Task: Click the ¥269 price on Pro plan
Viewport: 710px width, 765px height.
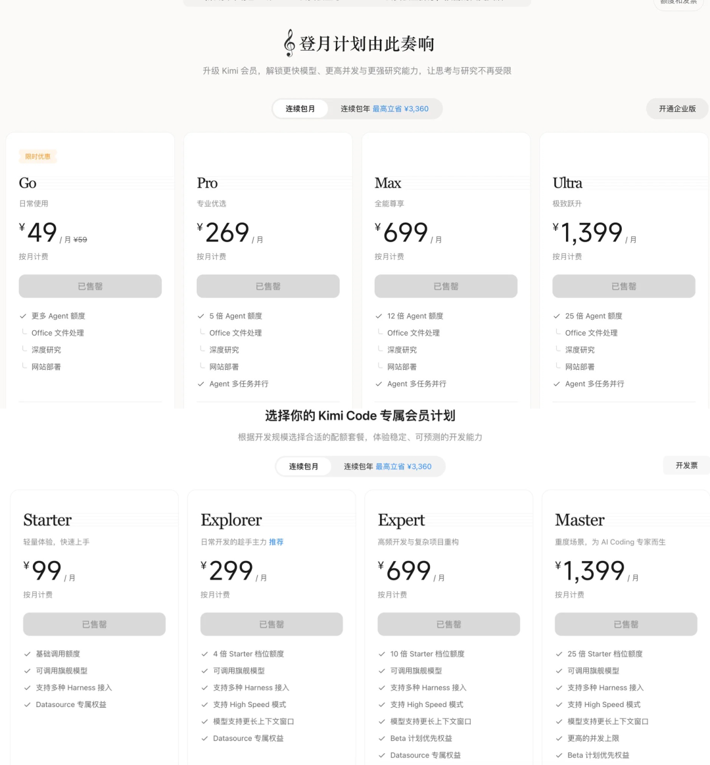Action: (224, 232)
